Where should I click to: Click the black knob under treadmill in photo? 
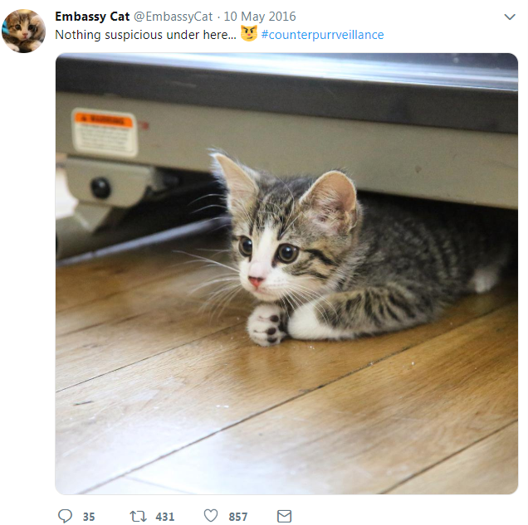[x=100, y=187]
